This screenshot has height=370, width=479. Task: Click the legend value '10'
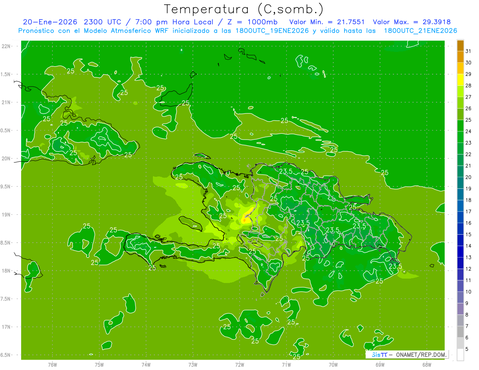[469, 292]
